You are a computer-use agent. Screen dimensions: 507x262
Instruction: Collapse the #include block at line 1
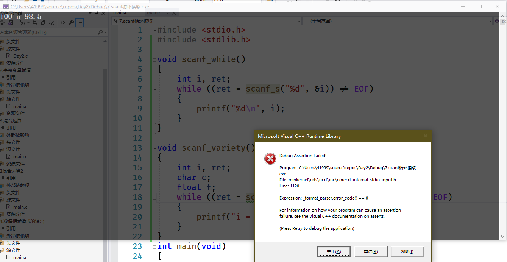tap(154, 30)
